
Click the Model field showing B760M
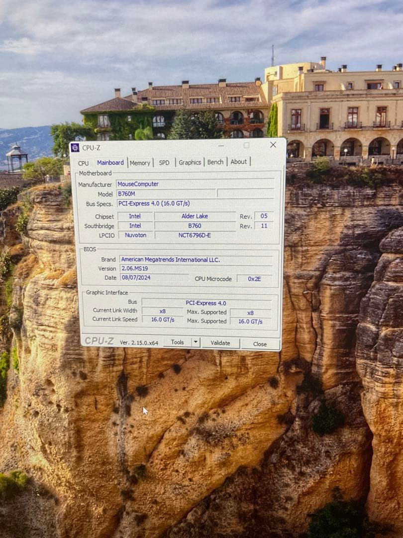(166, 194)
